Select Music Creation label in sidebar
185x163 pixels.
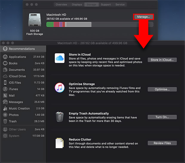pyautogui.click(x=19, y=108)
